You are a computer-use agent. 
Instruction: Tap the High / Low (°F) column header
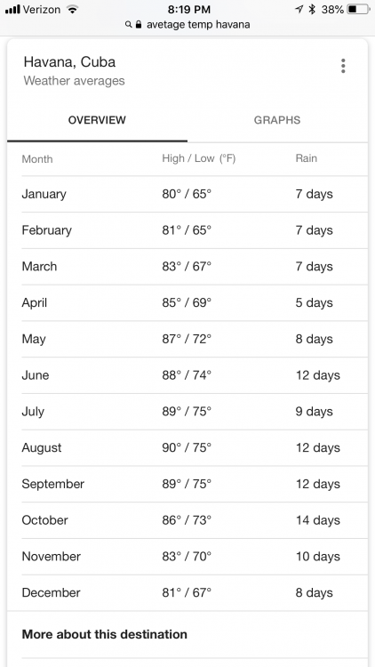coord(198,158)
